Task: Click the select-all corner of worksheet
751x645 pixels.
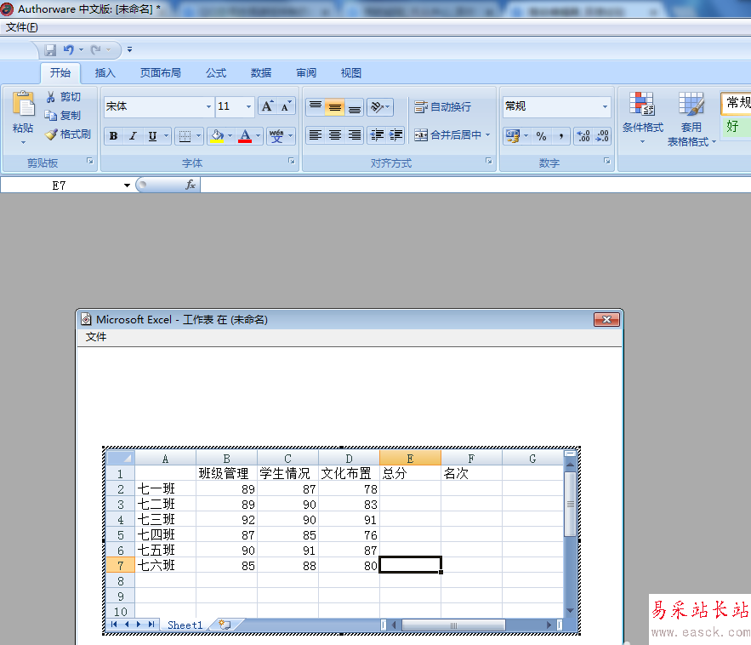Action: [x=120, y=458]
